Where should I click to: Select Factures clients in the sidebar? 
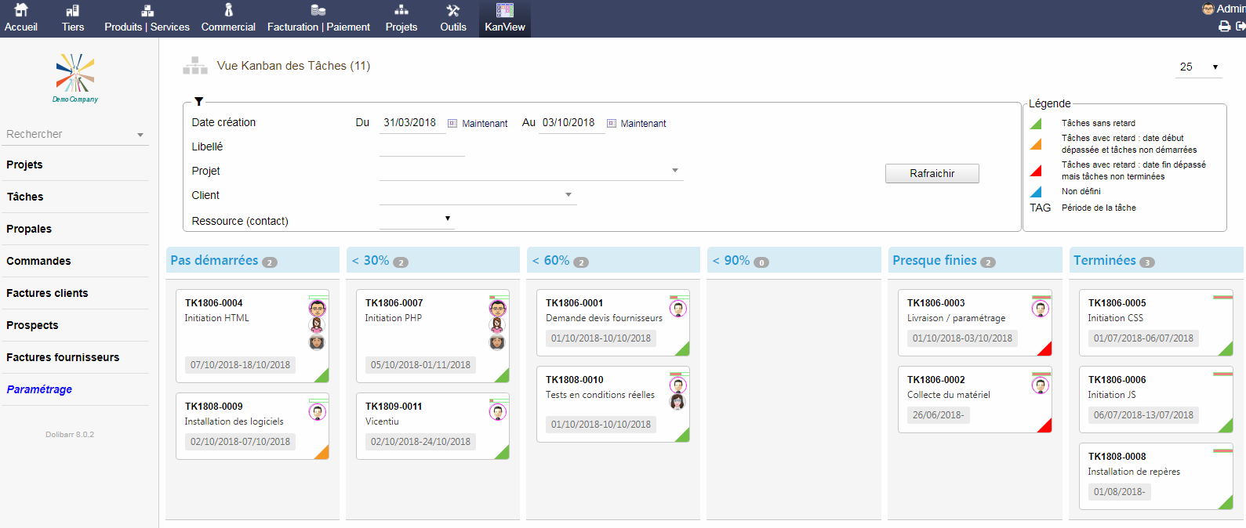(47, 293)
